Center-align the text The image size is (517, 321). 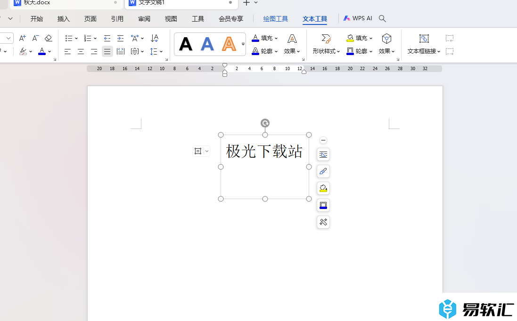pos(81,51)
